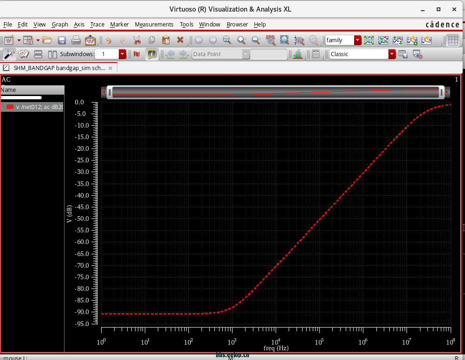Open the File menu
The image size is (465, 360).
(8, 24)
